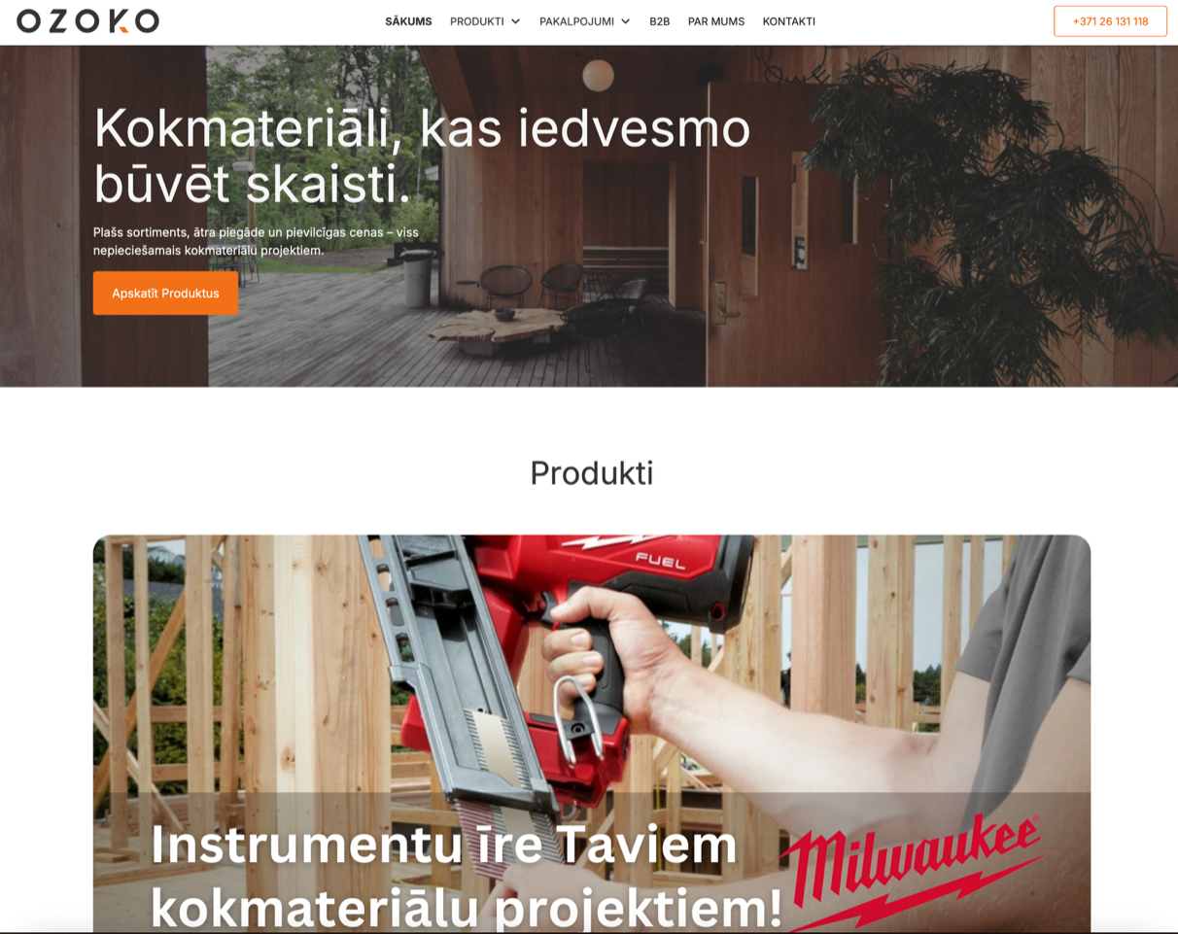Image resolution: width=1178 pixels, height=934 pixels.
Task: Click the kokmateriālu projektiem! banner line
Action: (x=467, y=907)
